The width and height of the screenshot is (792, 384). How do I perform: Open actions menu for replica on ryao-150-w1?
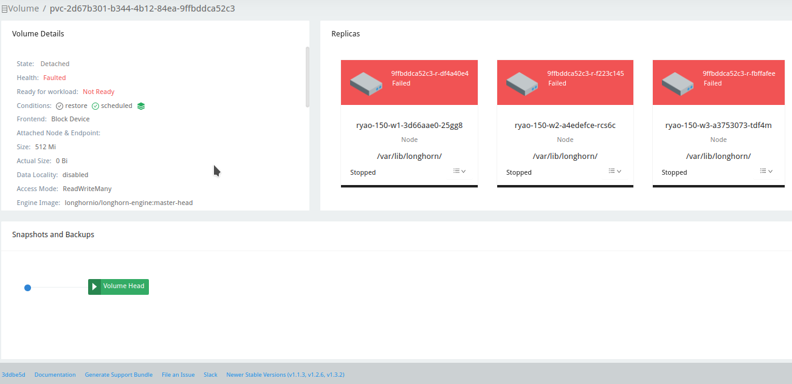[x=460, y=172]
